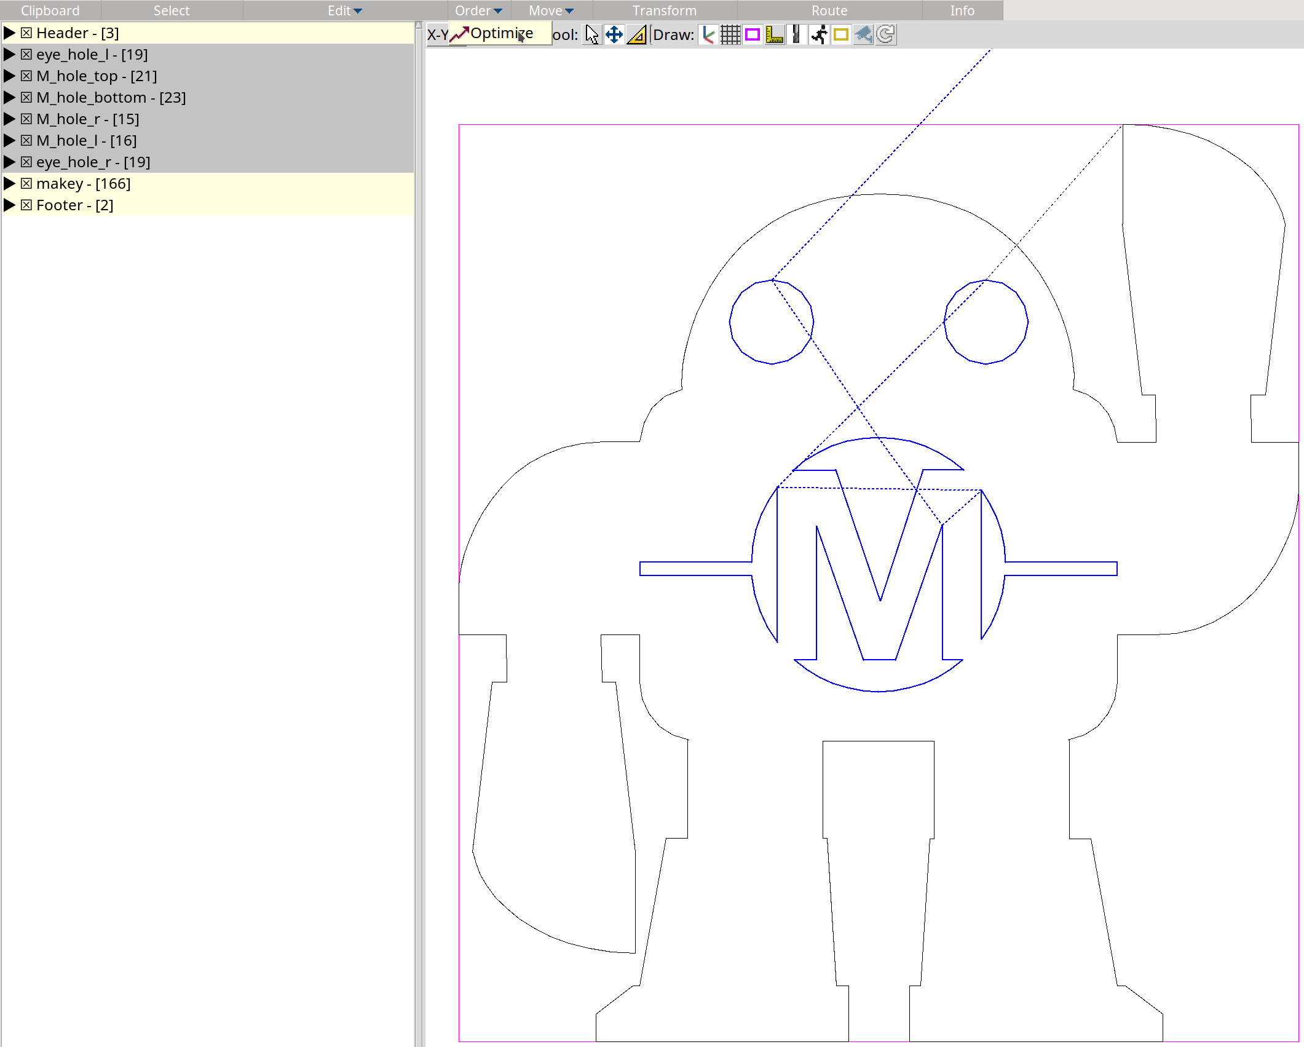Toggle the camera display icon
This screenshot has height=1047, width=1304.
coord(863,35)
